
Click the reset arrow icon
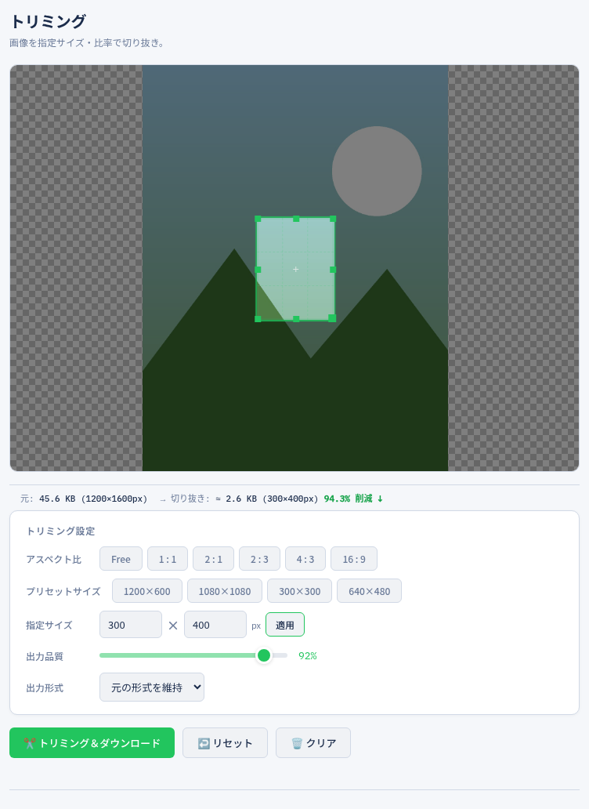click(x=204, y=743)
